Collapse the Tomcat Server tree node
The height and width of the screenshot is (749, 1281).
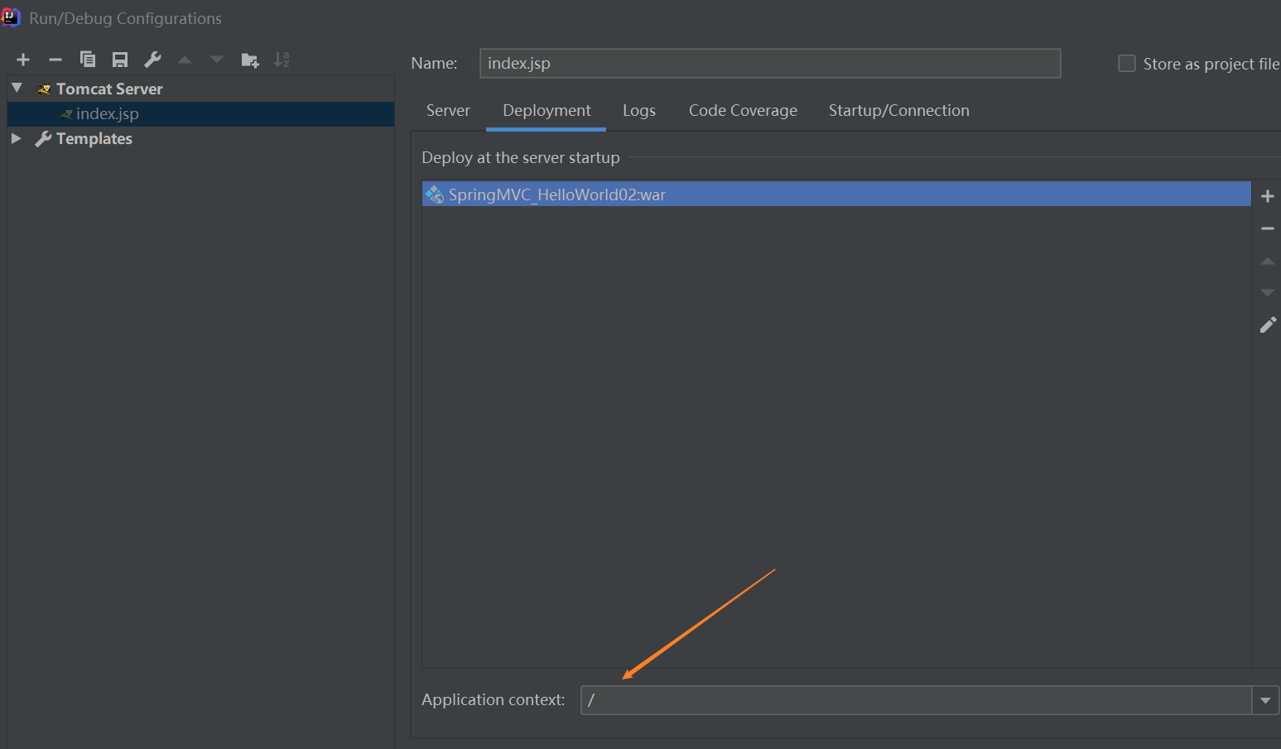17,88
